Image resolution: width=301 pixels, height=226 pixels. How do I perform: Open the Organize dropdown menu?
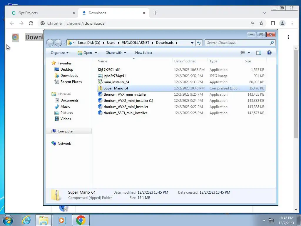pyautogui.click(x=60, y=53)
